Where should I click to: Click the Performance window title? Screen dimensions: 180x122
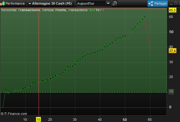15,3
